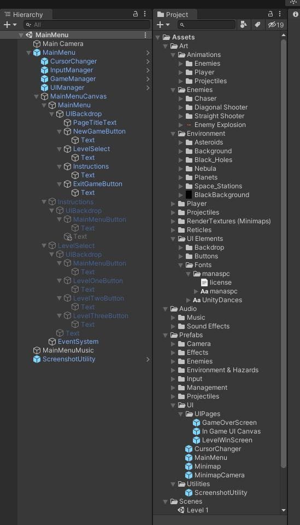Lock the Project panel with padlock icon
Viewport: 300px width, 525px height.
click(x=270, y=14)
